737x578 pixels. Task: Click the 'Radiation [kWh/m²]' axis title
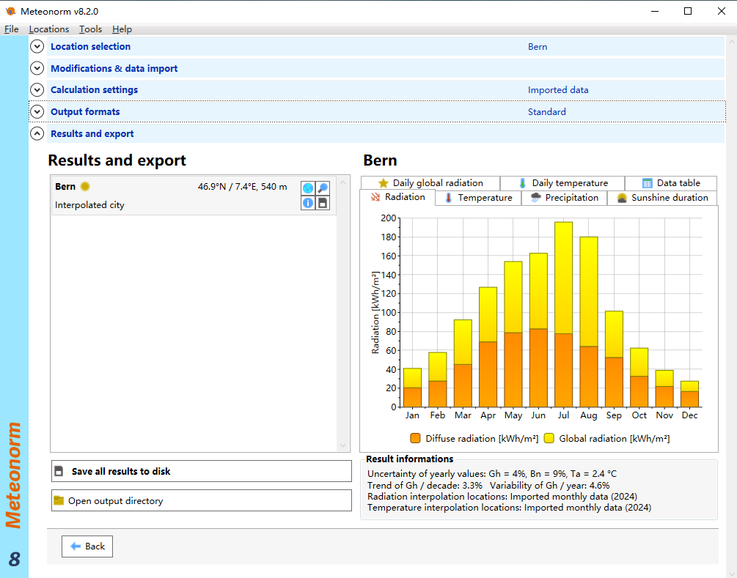click(375, 312)
